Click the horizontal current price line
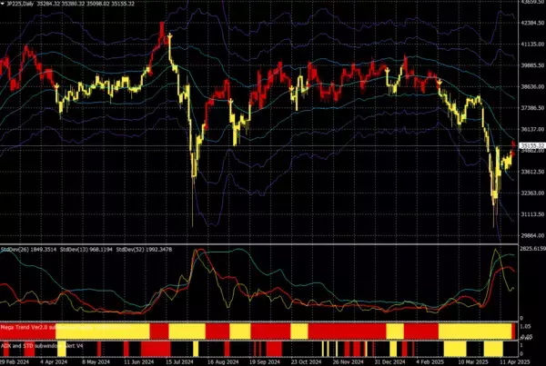The image size is (546, 366). 273,145
